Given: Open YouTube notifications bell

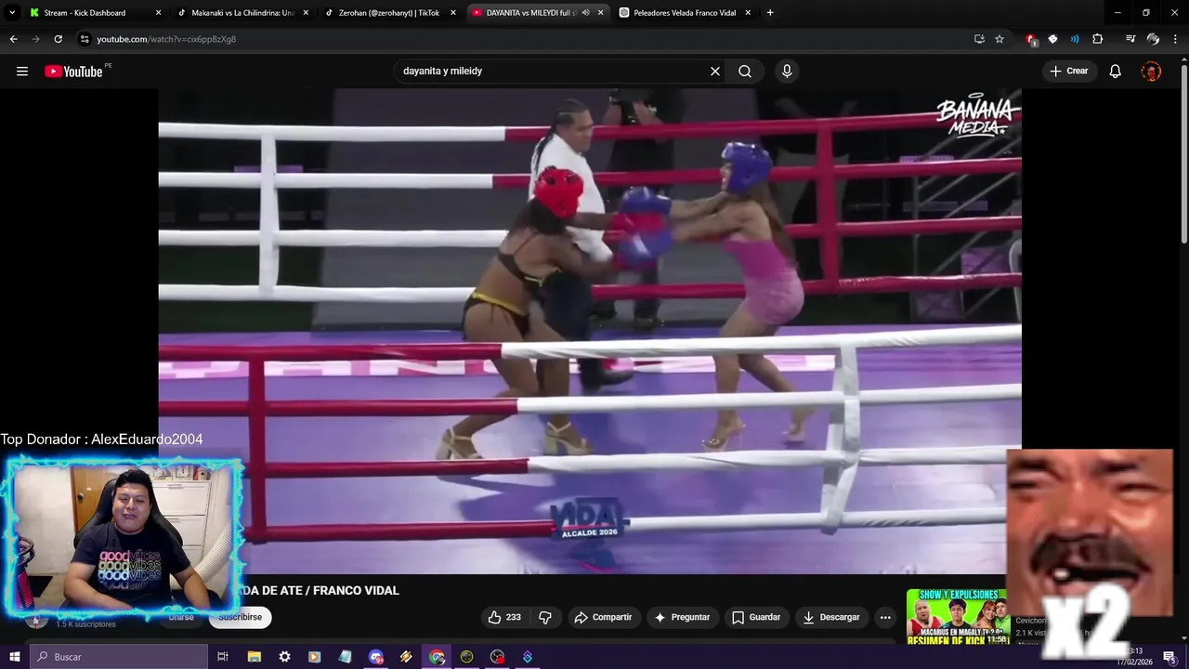Looking at the screenshot, I should (x=1116, y=72).
